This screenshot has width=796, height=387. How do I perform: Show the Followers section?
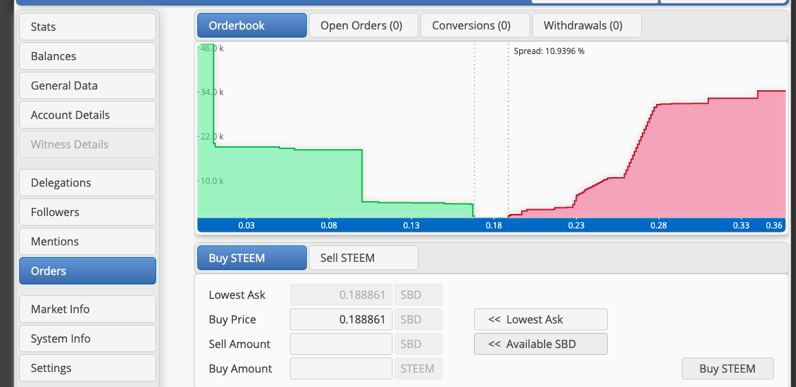pos(87,212)
